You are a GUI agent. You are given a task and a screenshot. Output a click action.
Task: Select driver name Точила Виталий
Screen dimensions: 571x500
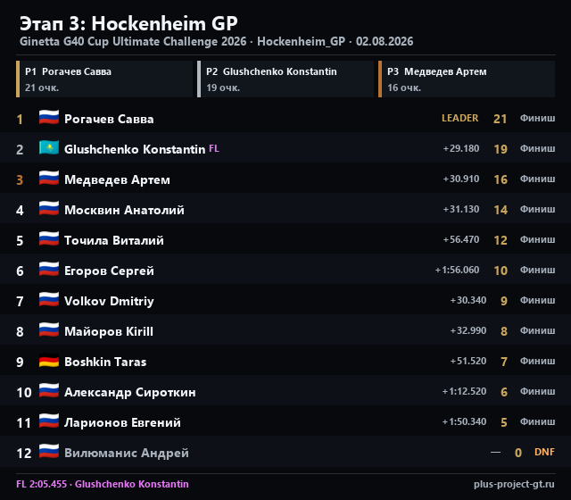pyautogui.click(x=114, y=240)
